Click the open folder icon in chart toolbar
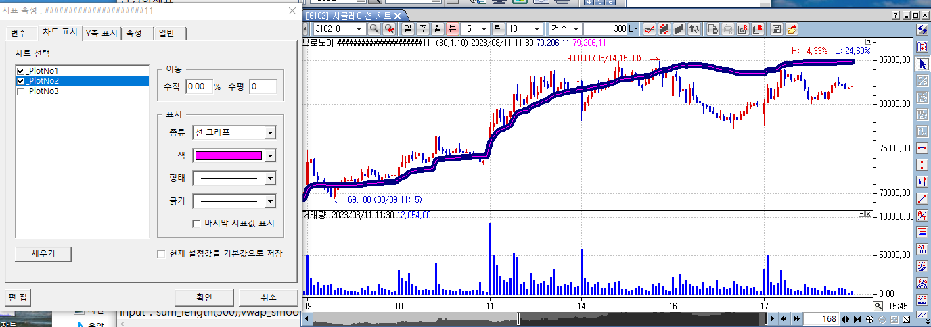931x327 pixels. click(x=791, y=29)
